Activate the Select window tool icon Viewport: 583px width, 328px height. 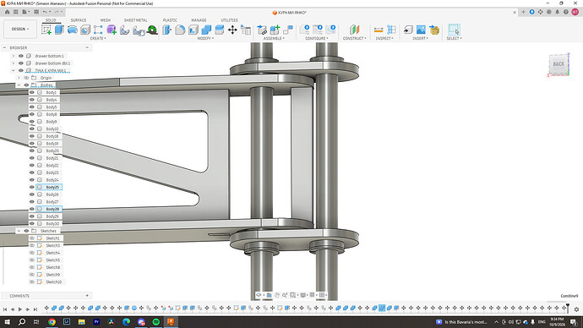[454, 30]
